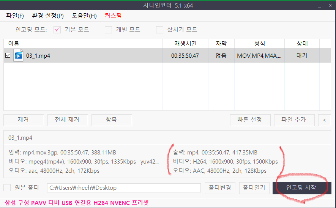
Task: Click 전체 제거 to remove all files
Action: point(68,120)
